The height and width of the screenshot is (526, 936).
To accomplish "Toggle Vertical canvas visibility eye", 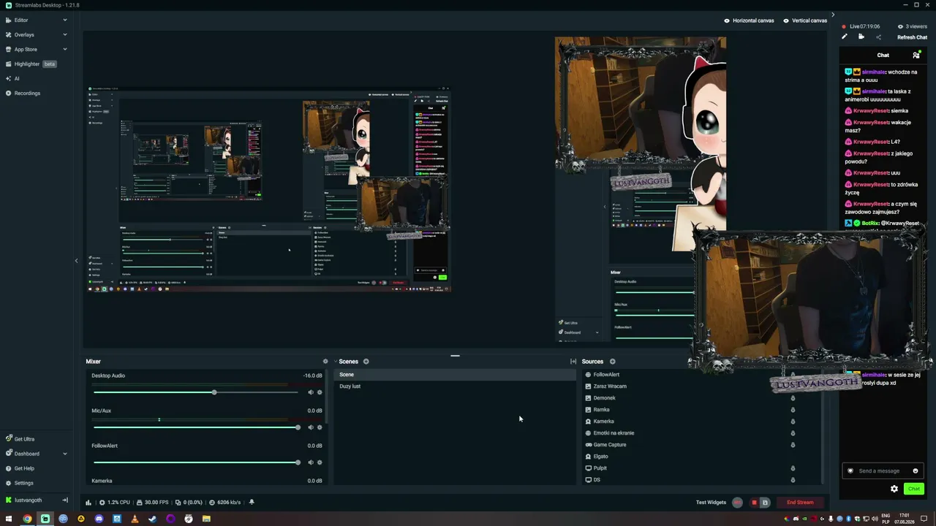I will [786, 20].
